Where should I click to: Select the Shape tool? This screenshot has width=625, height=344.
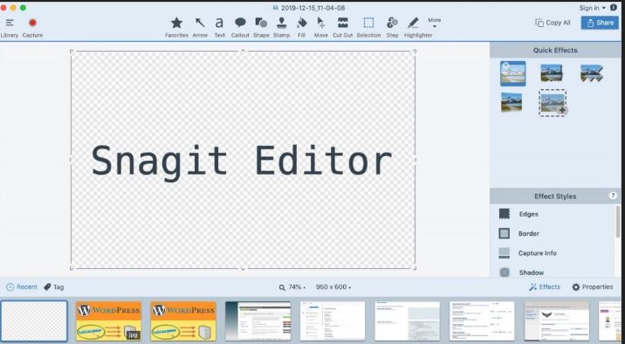(x=261, y=28)
